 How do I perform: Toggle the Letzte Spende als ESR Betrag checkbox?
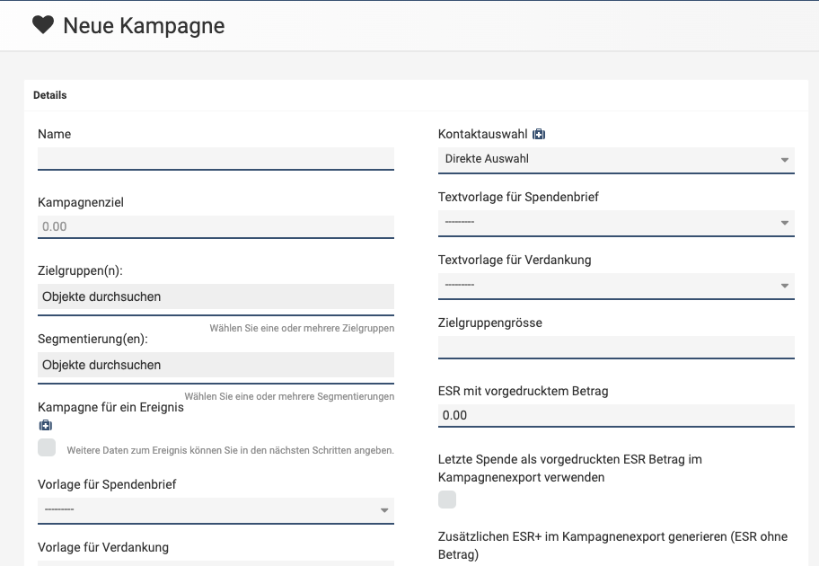pyautogui.click(x=447, y=500)
